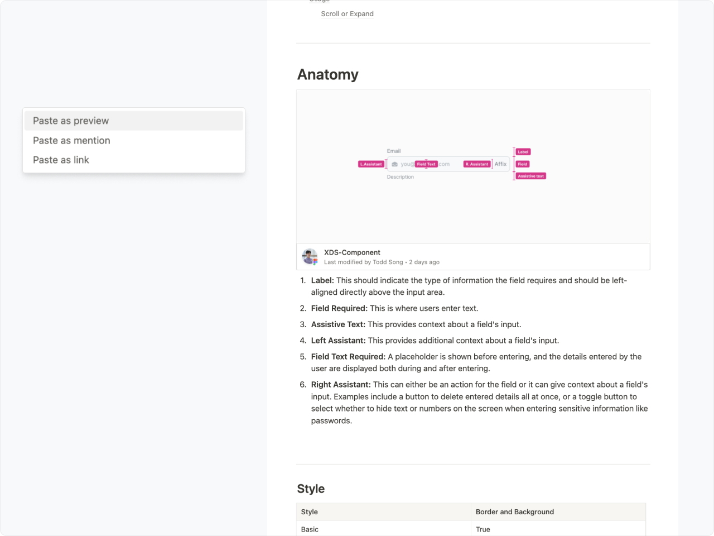Open the Scroll or Expand link

click(347, 14)
